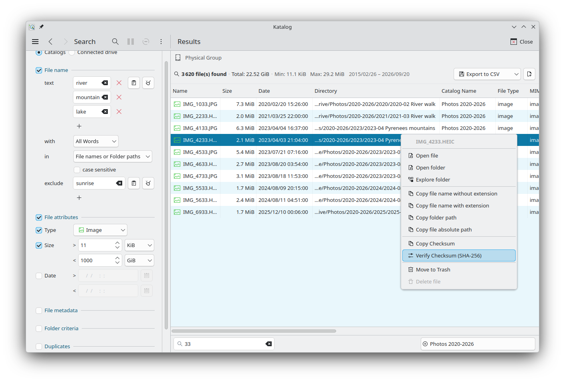The image size is (565, 383).
Task: Decrease the maximum size value of 1000
Action: (117, 263)
